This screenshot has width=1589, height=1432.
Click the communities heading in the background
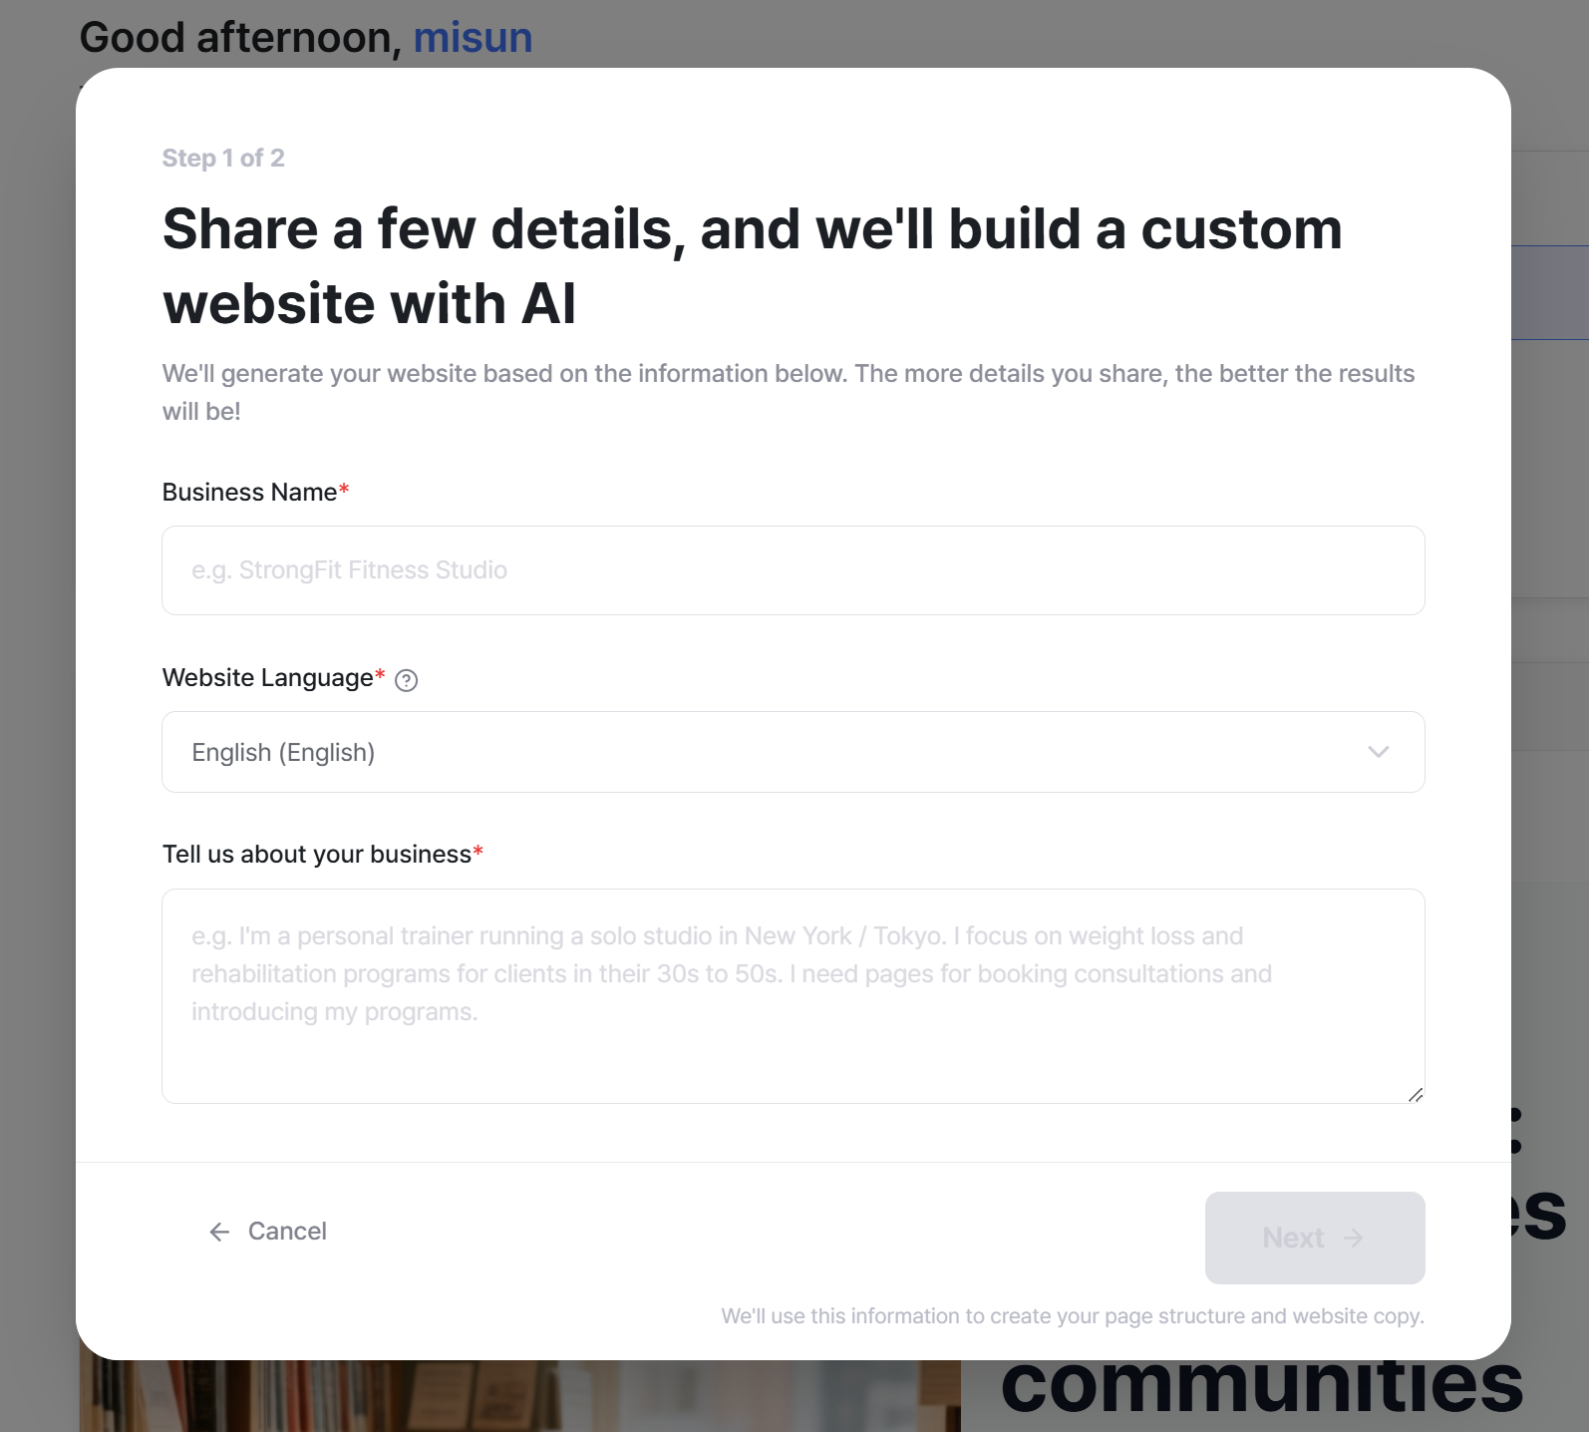(1261, 1388)
